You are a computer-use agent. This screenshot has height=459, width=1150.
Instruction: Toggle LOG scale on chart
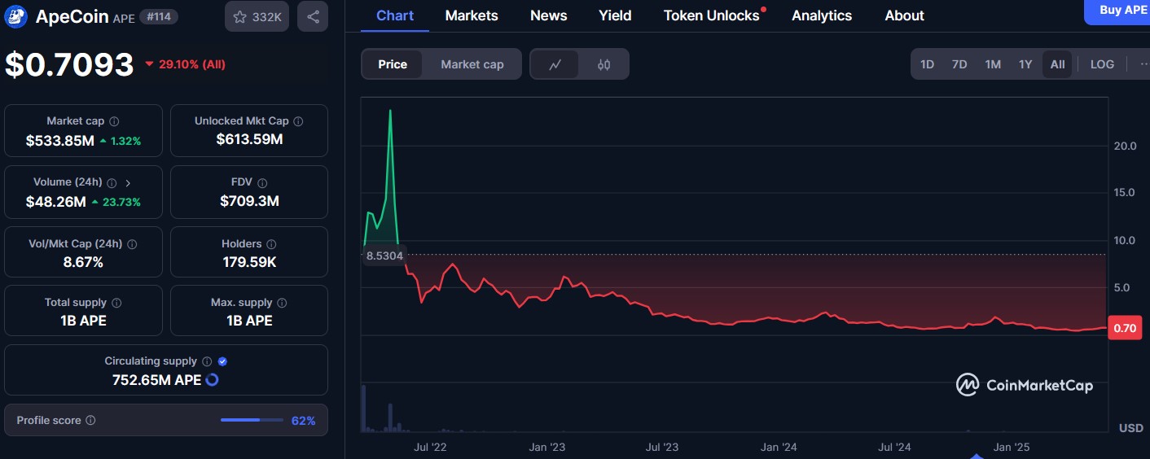click(x=1102, y=64)
